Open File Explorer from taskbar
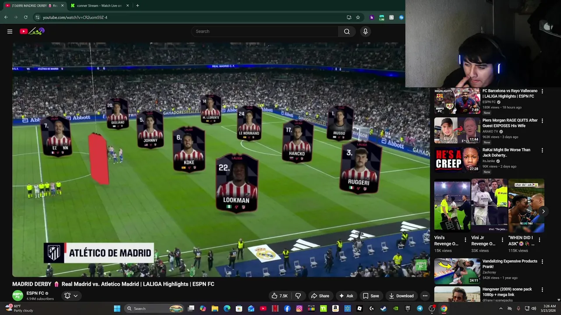 tap(215, 308)
